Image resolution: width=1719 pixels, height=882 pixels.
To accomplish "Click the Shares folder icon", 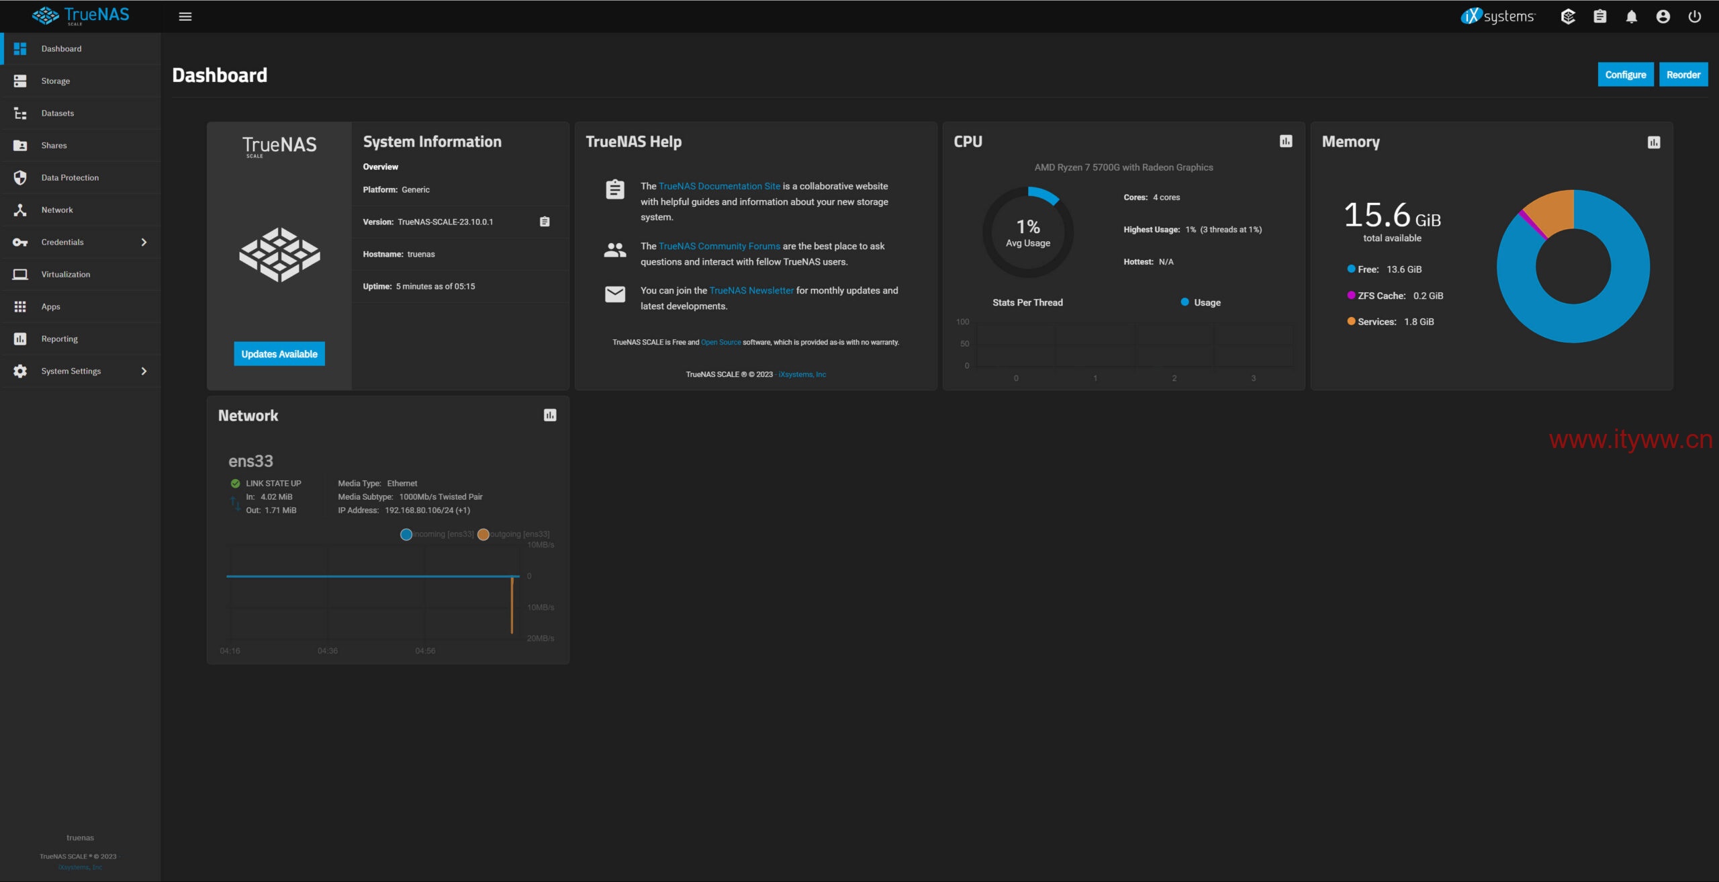I will (20, 145).
